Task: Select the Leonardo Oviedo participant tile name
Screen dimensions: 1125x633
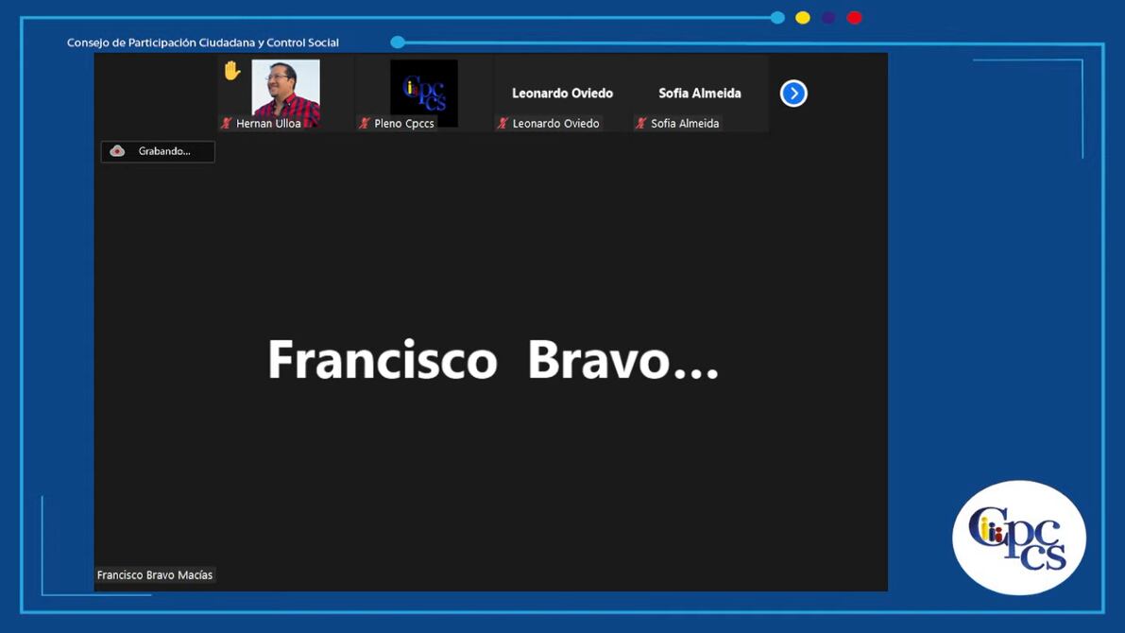Action: tap(562, 94)
